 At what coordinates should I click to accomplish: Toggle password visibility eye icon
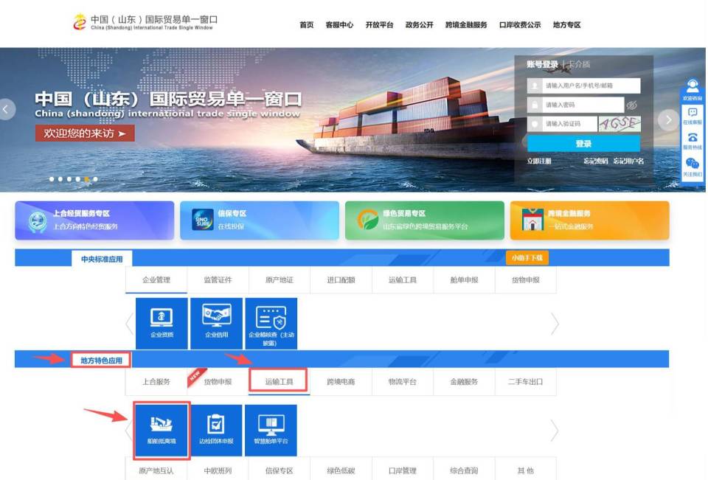pyautogui.click(x=632, y=105)
